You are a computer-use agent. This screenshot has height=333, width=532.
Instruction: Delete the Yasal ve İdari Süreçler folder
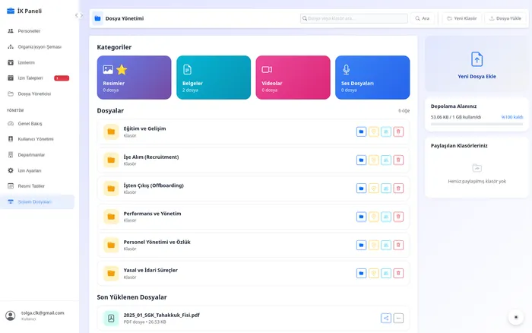[x=398, y=273]
